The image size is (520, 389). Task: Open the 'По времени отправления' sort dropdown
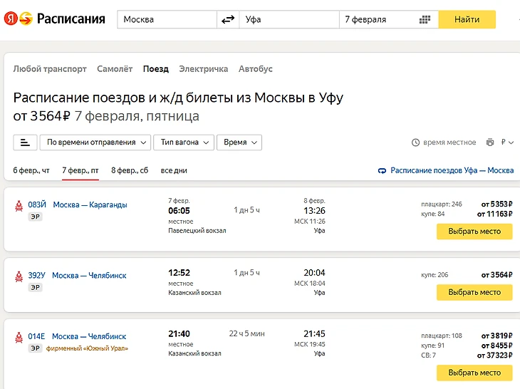[x=95, y=142]
